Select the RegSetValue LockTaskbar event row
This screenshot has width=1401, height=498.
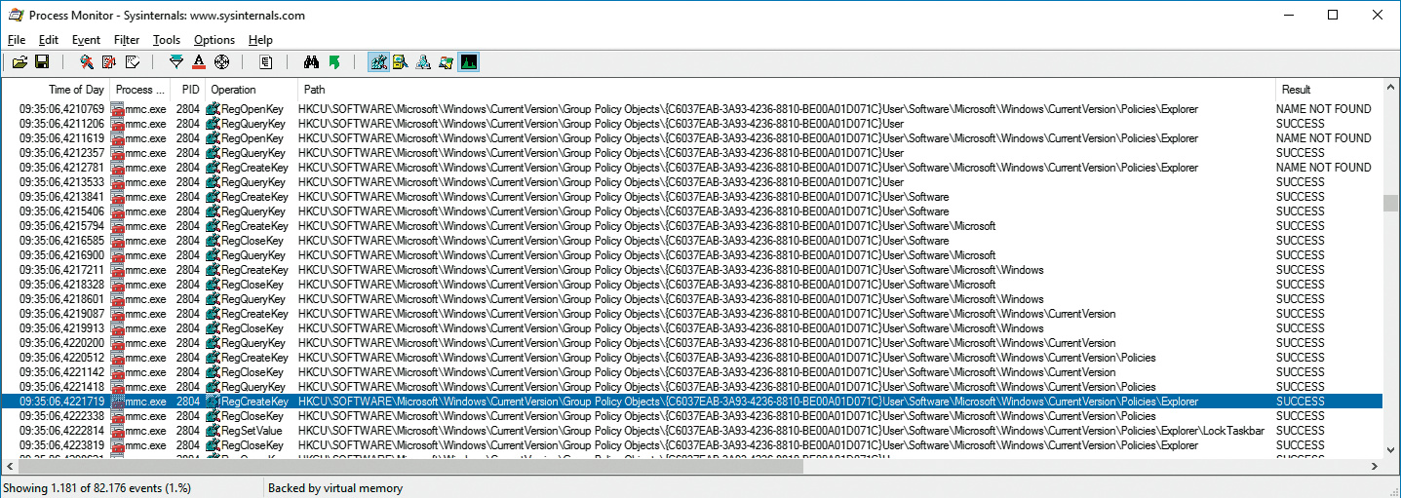click(x=682, y=431)
